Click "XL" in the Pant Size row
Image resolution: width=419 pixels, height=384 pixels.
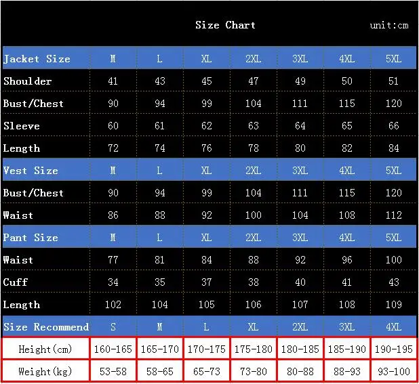206,237
